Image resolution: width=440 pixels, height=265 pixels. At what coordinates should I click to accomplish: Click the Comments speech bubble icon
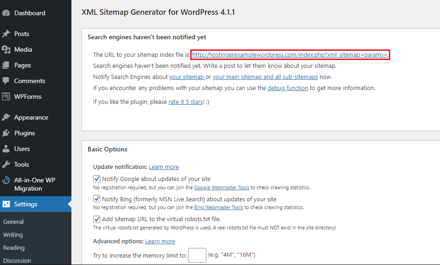point(6,81)
